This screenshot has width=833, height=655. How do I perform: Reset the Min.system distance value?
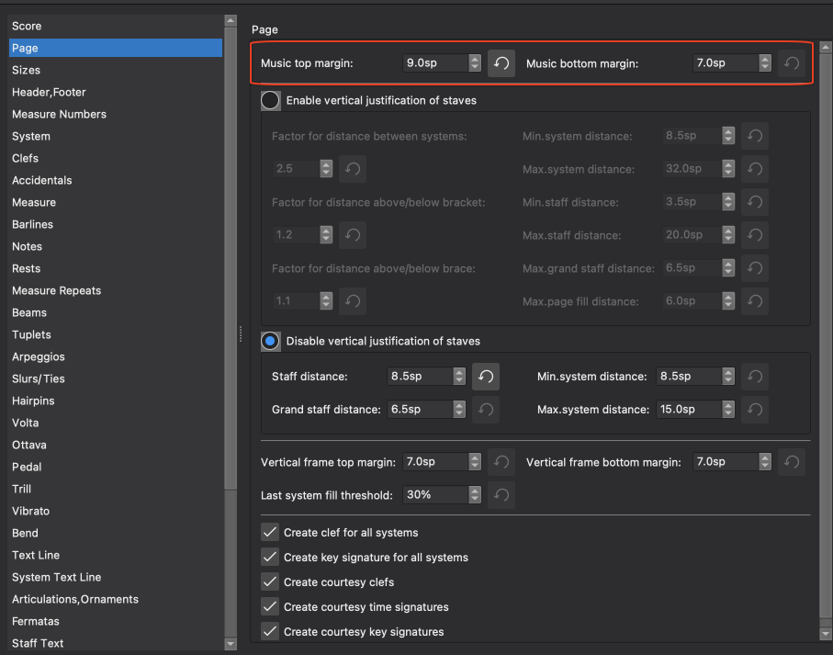[x=754, y=376]
